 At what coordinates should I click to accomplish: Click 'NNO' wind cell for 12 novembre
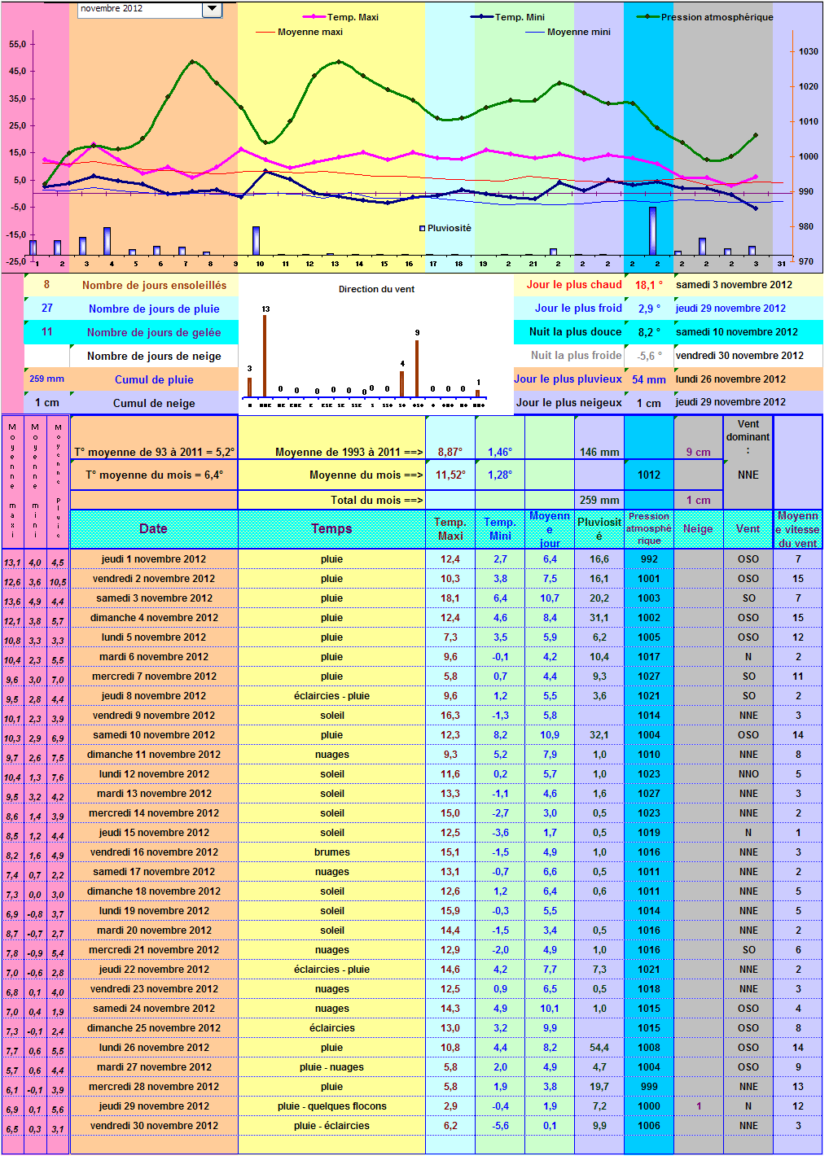pos(748,774)
